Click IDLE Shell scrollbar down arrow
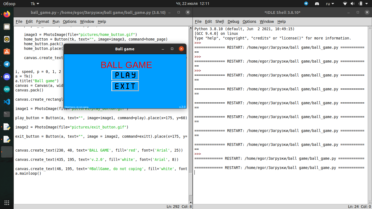372x209 pixels. (370, 202)
